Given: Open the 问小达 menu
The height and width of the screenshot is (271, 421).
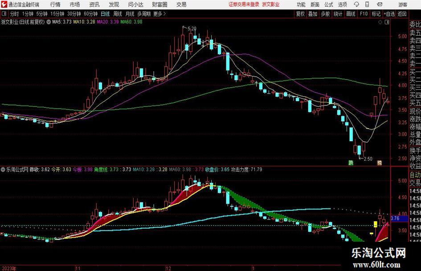Looking at the screenshot, I should point(135,4).
